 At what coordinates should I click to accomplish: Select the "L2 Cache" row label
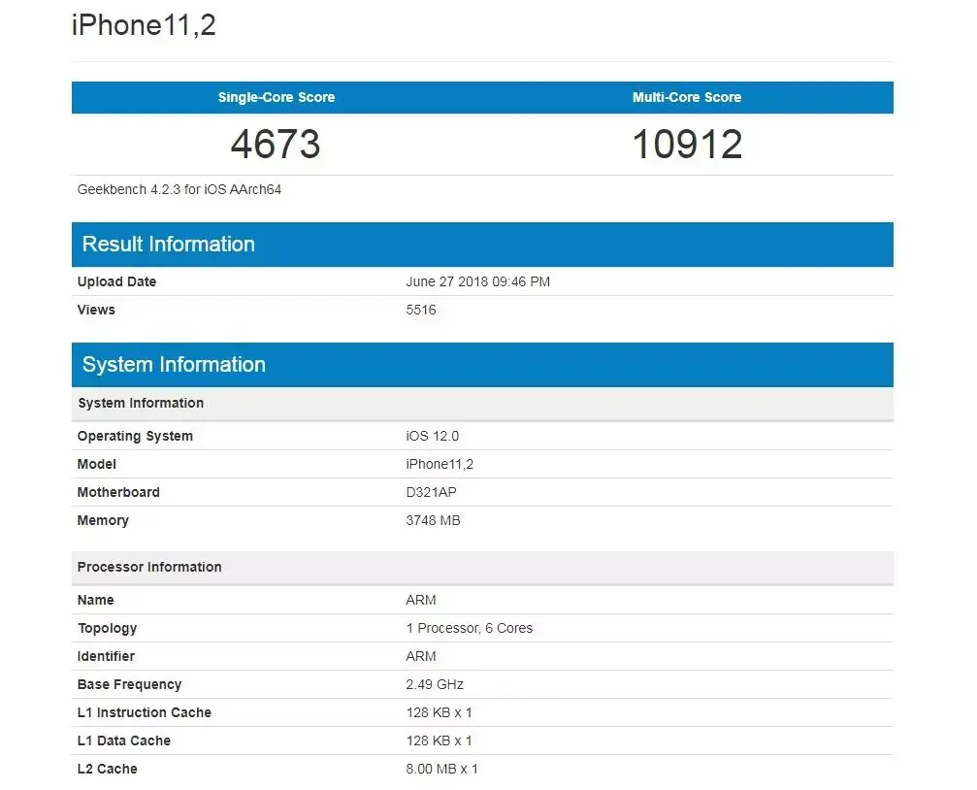tap(107, 769)
